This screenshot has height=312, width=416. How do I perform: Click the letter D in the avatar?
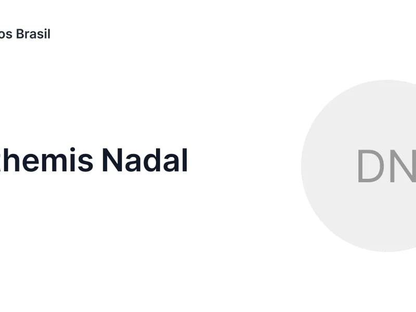pos(372,166)
